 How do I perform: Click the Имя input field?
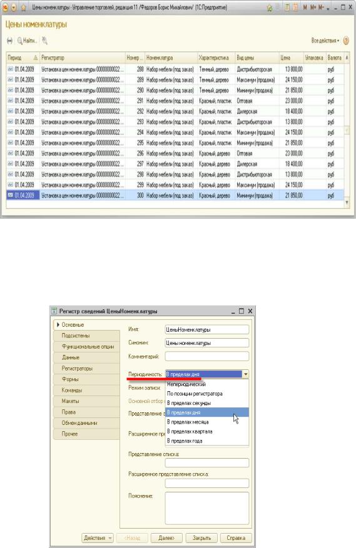[207, 329]
